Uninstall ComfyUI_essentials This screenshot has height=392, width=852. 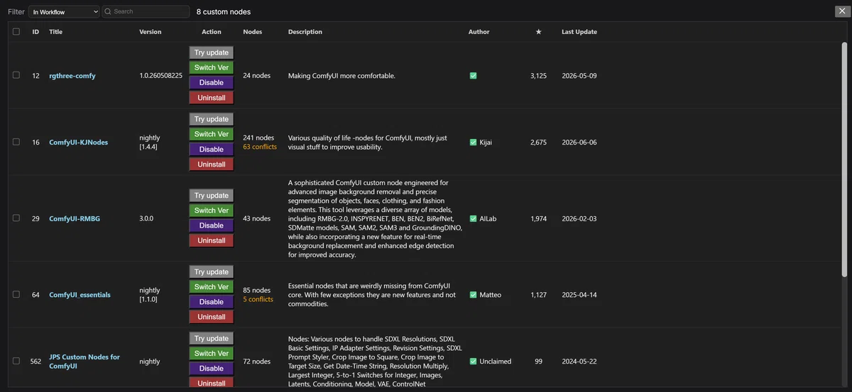pyautogui.click(x=212, y=318)
